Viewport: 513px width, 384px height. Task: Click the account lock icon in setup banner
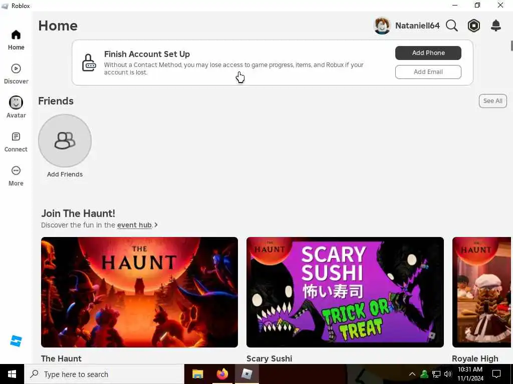point(89,62)
